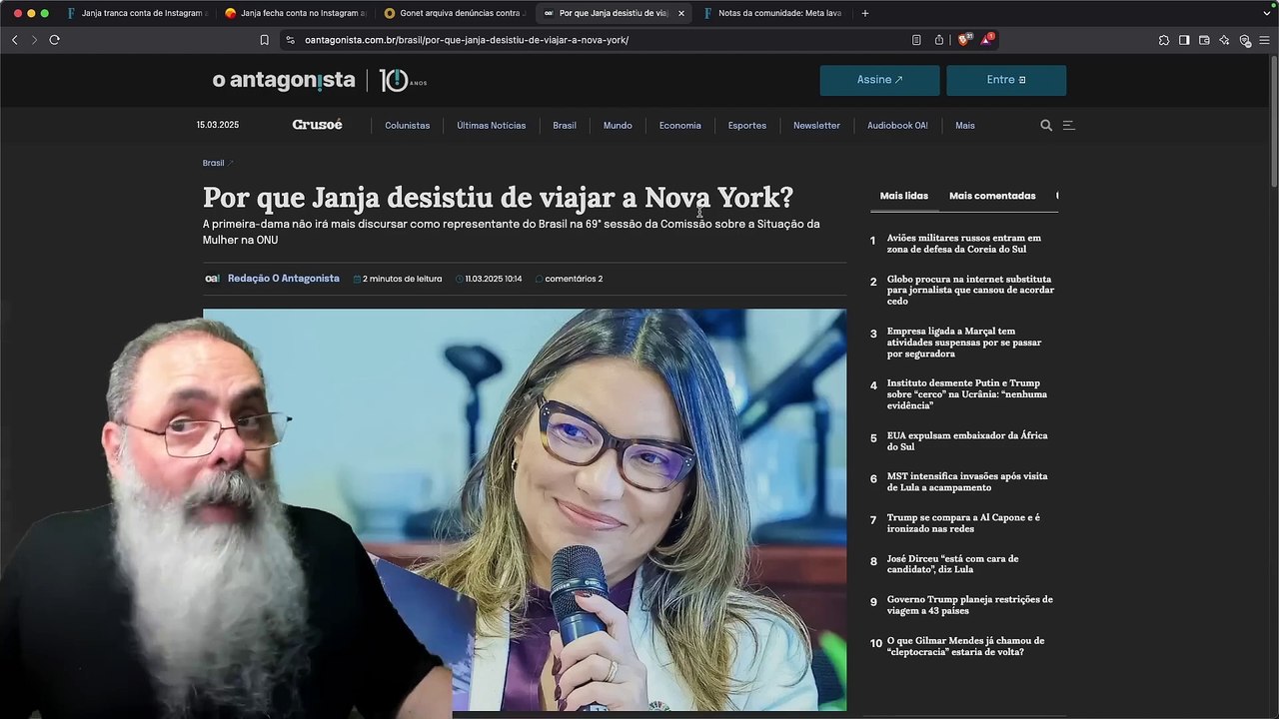Open 'MST intensifica invasões' story
The height and width of the screenshot is (719, 1279).
coord(966,482)
